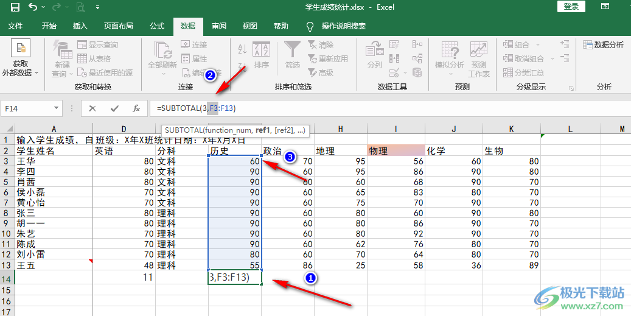Switch to the 视图 (View) tab
Viewport: 631px width, 316px height.
click(250, 26)
